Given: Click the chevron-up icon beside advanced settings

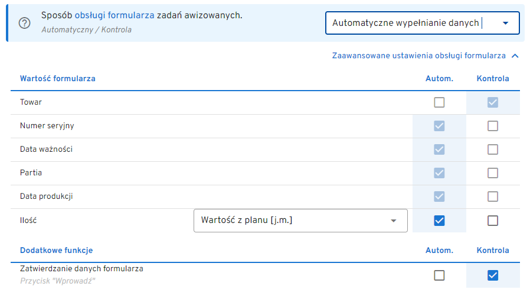Looking at the screenshot, I should (515, 56).
